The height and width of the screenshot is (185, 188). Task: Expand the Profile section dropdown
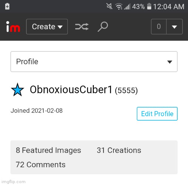point(94,61)
